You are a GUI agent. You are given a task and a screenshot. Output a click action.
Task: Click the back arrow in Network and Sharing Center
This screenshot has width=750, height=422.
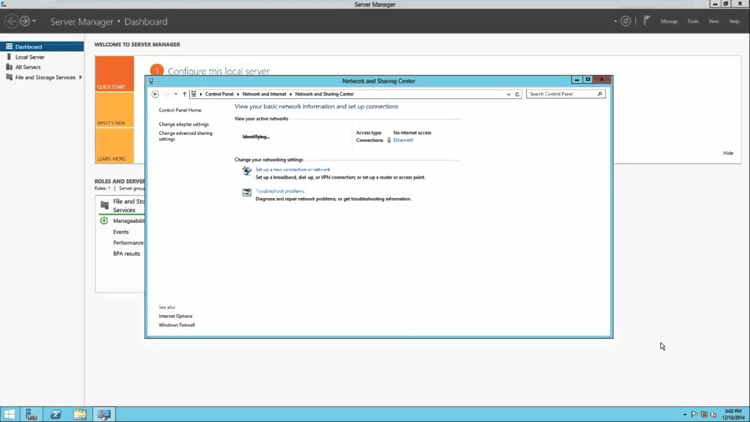click(155, 94)
